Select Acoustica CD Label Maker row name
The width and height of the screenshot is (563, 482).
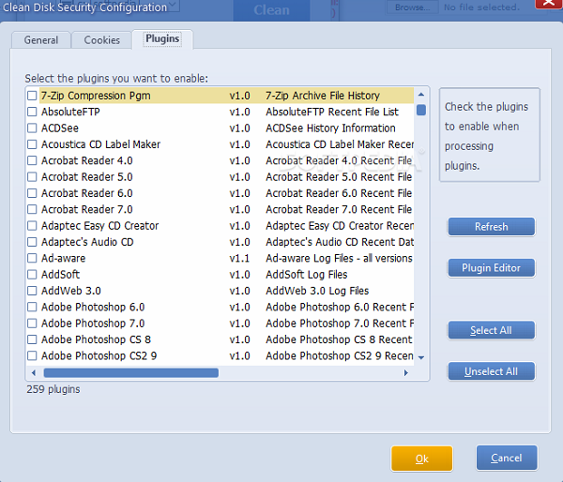[100, 144]
